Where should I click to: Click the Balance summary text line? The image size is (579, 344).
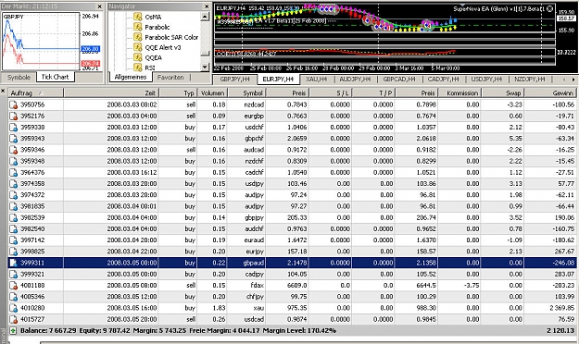[178, 331]
